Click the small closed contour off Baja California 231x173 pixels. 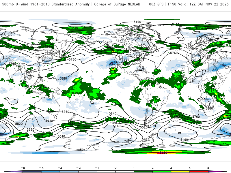tap(113, 66)
